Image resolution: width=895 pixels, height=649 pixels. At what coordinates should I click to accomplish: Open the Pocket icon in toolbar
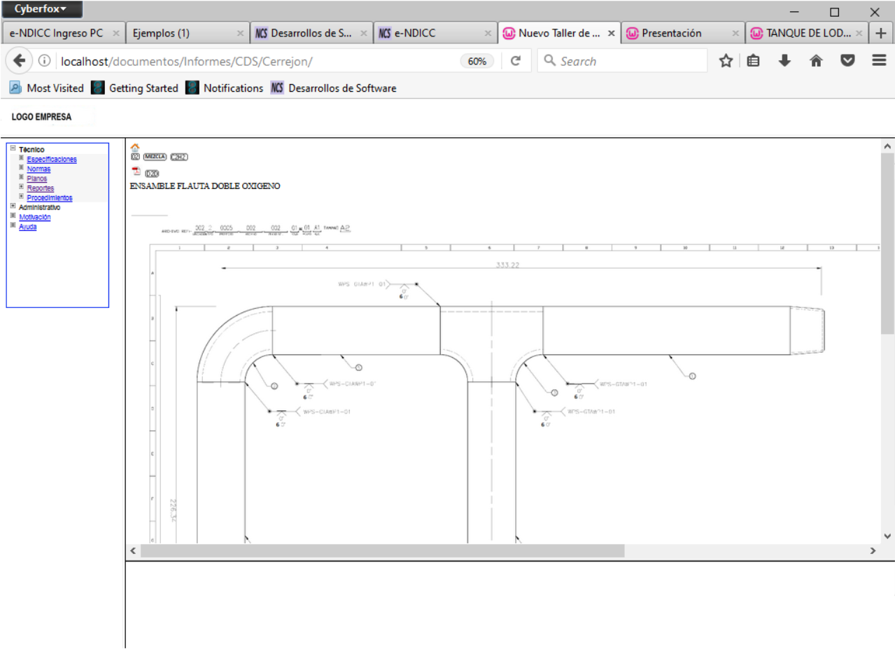(x=847, y=61)
